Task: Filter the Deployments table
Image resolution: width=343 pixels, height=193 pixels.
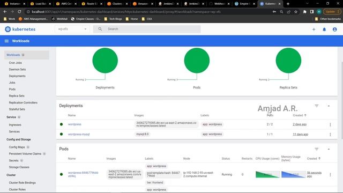Action: pos(317,106)
